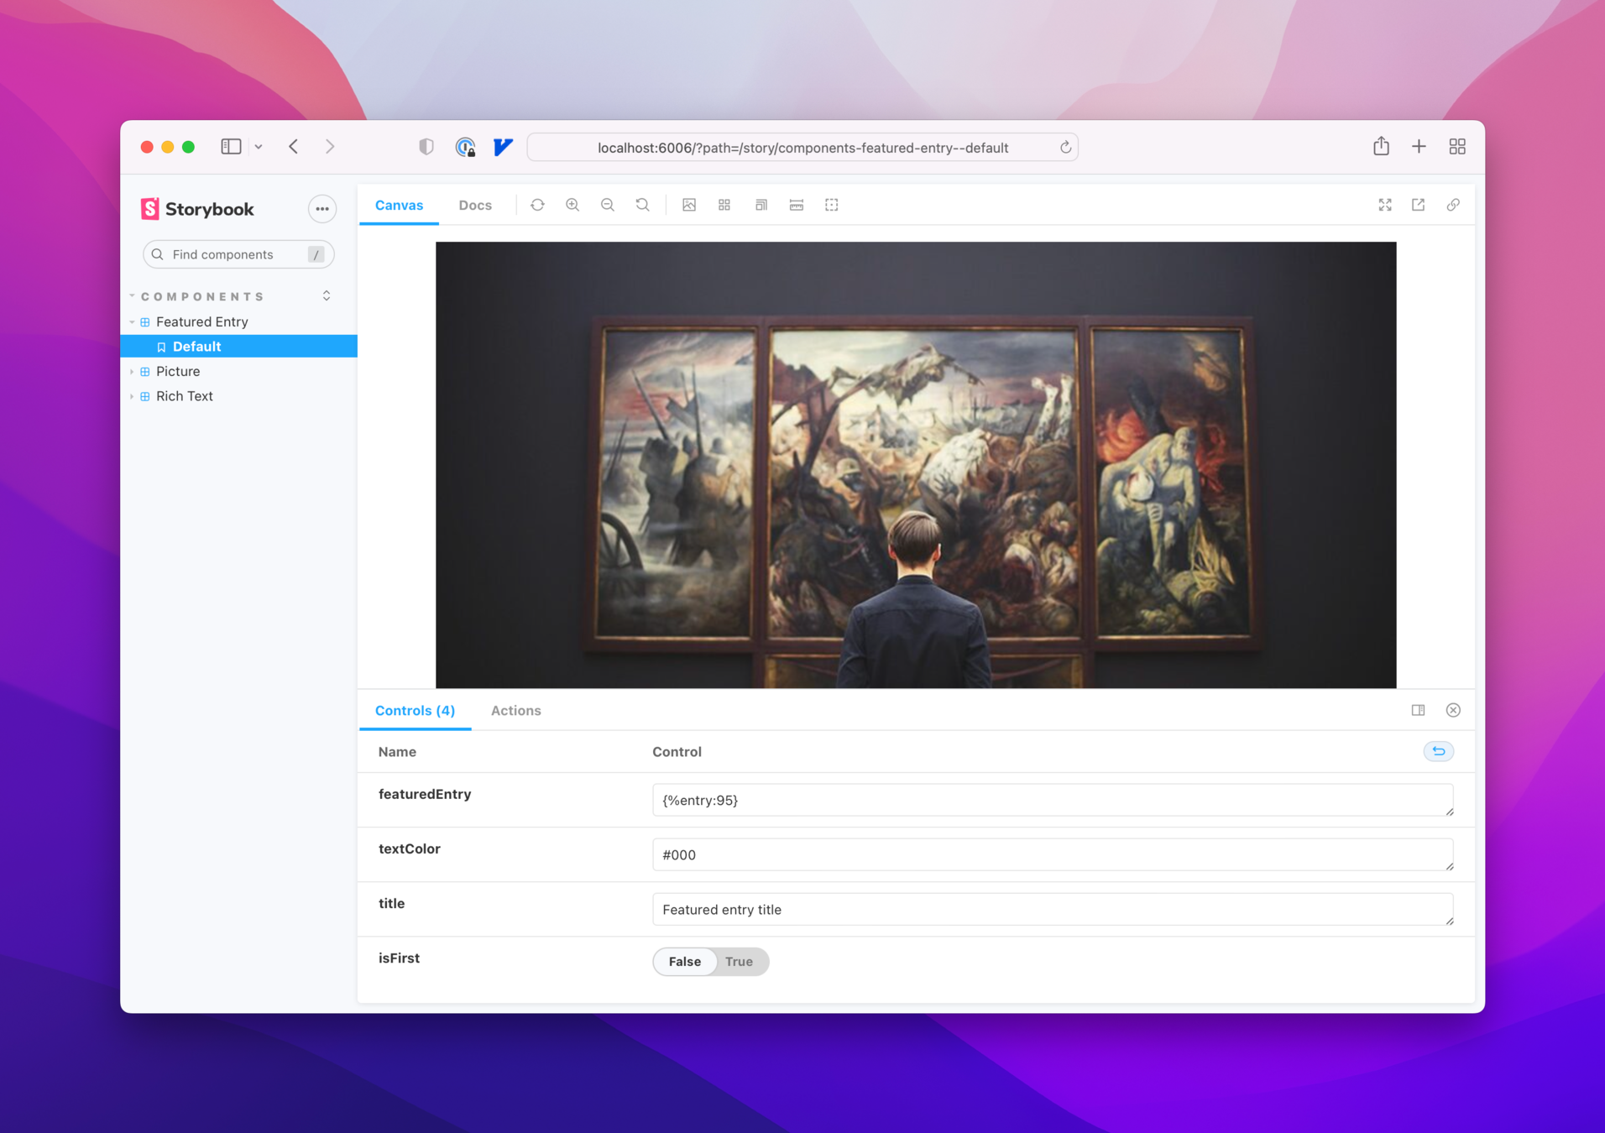This screenshot has width=1605, height=1133.
Task: Open Storybook options menu
Action: click(322, 209)
